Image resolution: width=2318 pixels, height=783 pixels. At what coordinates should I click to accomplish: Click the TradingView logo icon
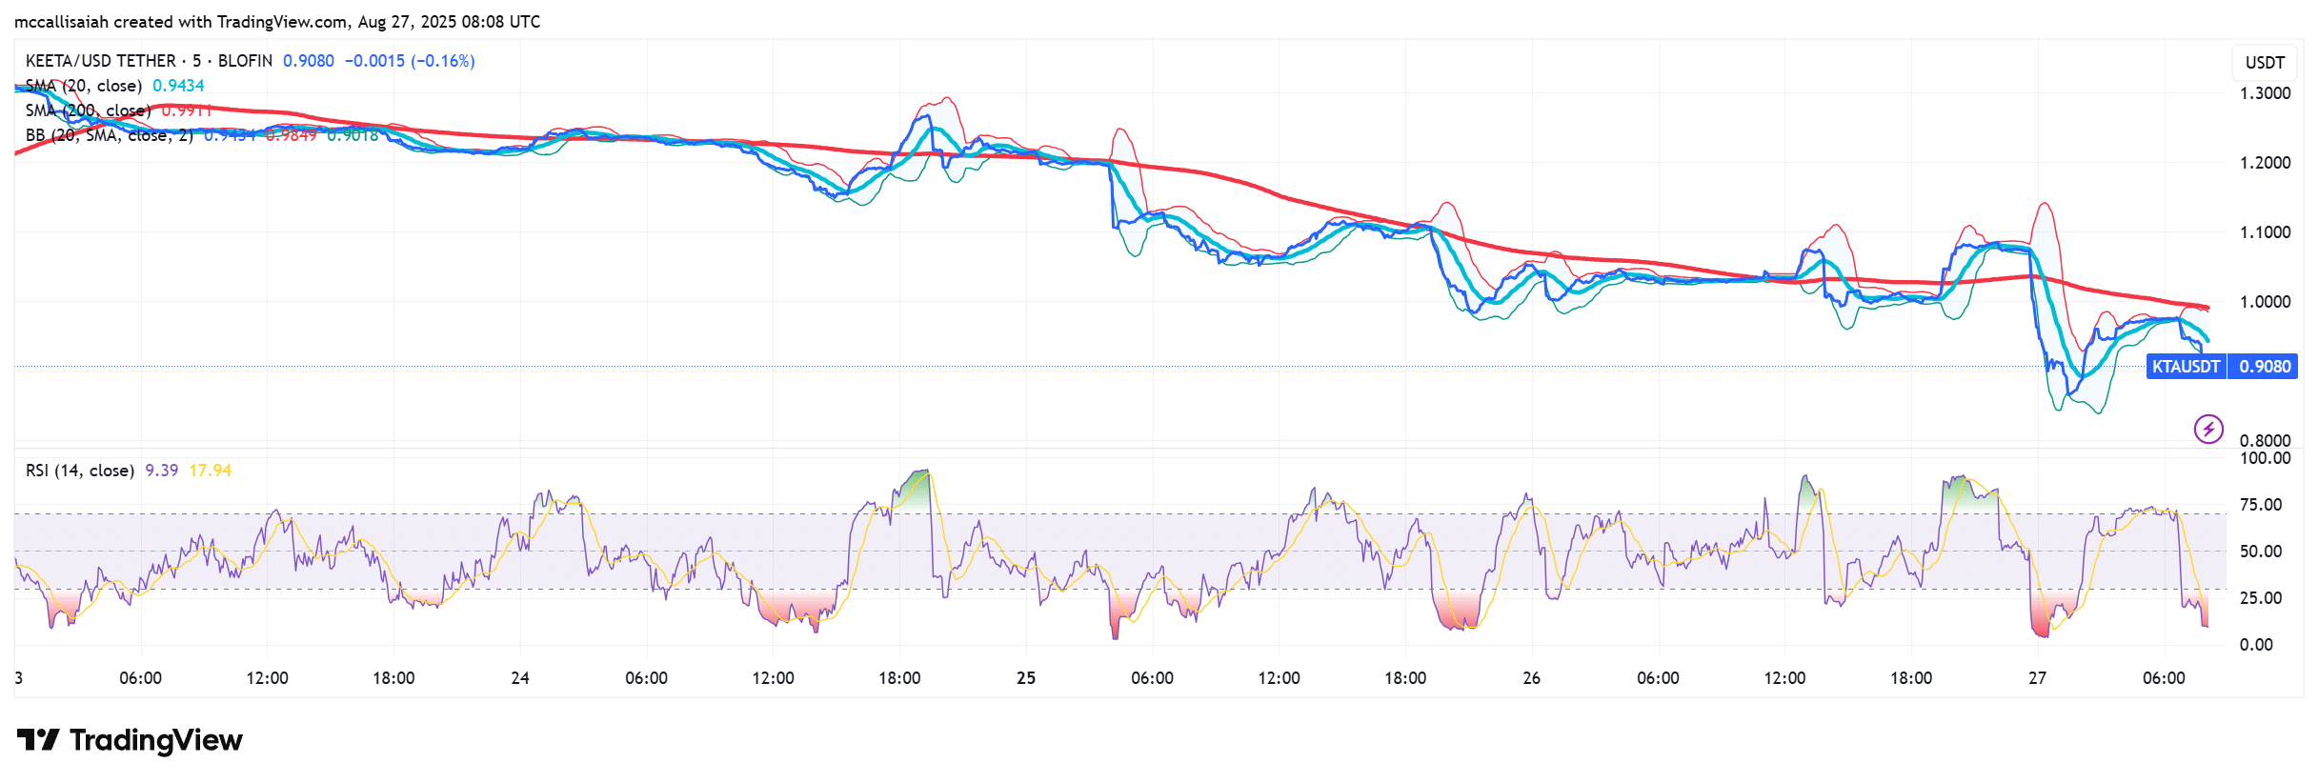point(38,739)
